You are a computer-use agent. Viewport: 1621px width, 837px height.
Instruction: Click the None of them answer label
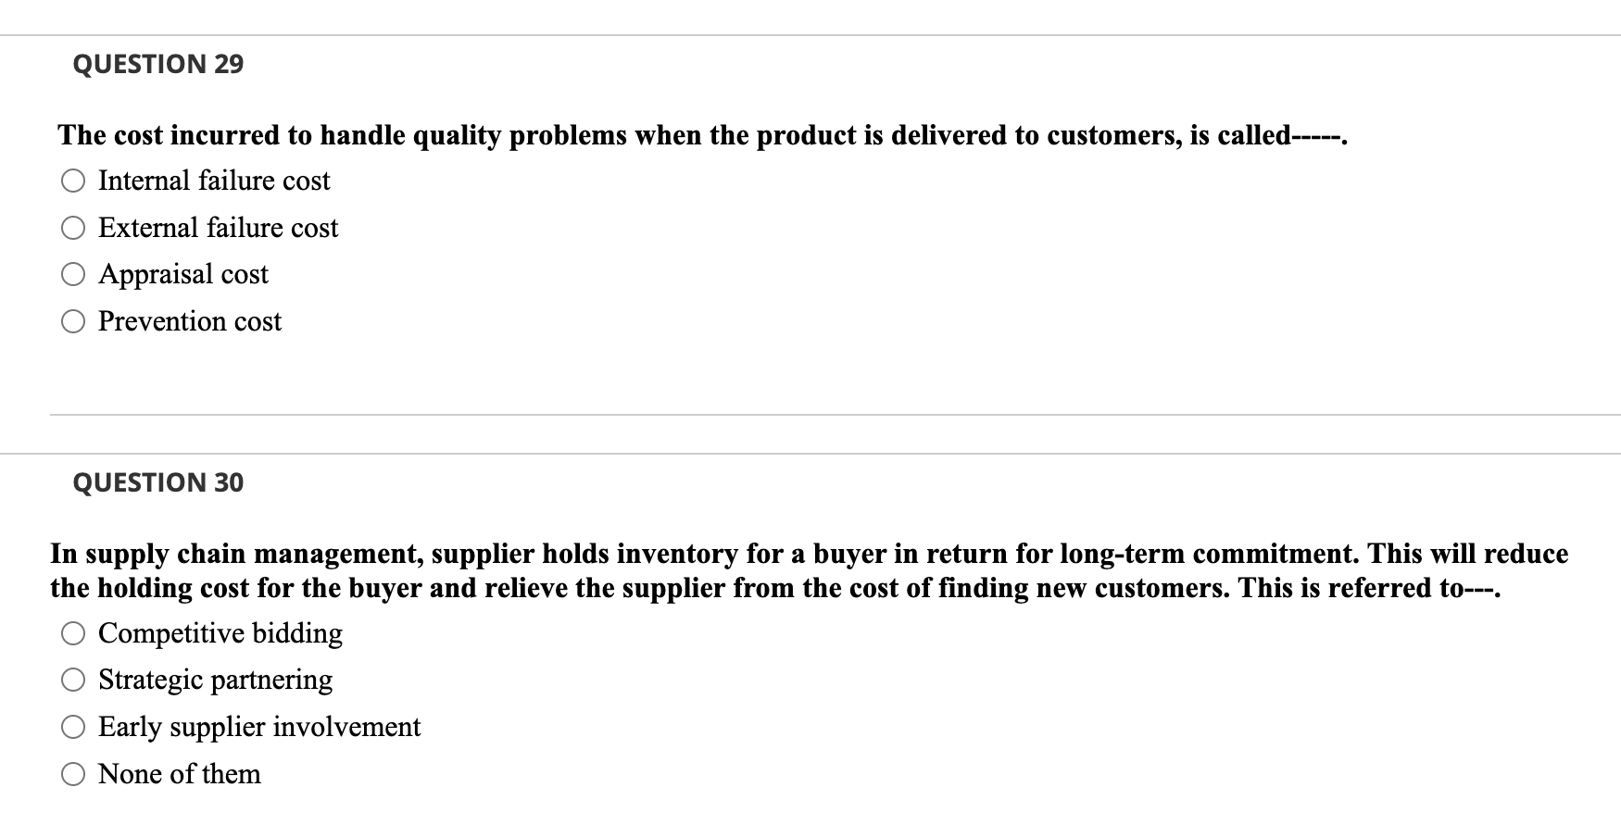pyautogui.click(x=179, y=775)
